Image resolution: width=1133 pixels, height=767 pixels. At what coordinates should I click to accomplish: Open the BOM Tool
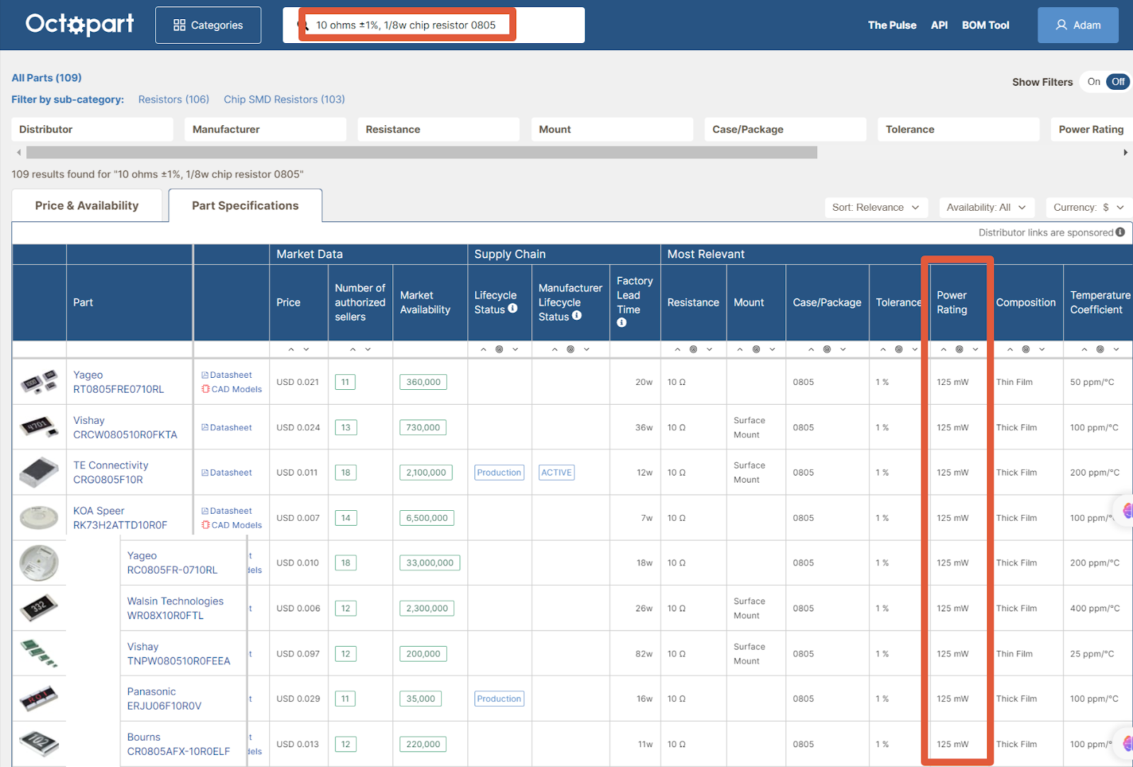[985, 25]
